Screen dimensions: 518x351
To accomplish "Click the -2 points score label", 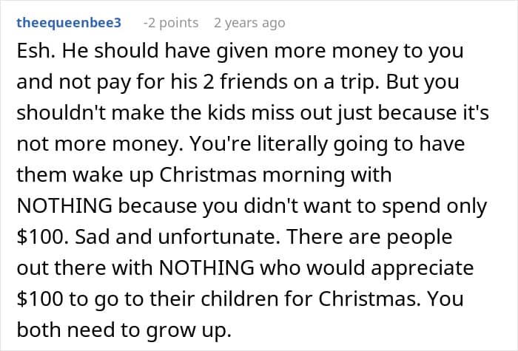I will (171, 23).
